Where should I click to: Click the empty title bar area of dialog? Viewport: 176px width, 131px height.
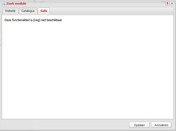(95, 4)
